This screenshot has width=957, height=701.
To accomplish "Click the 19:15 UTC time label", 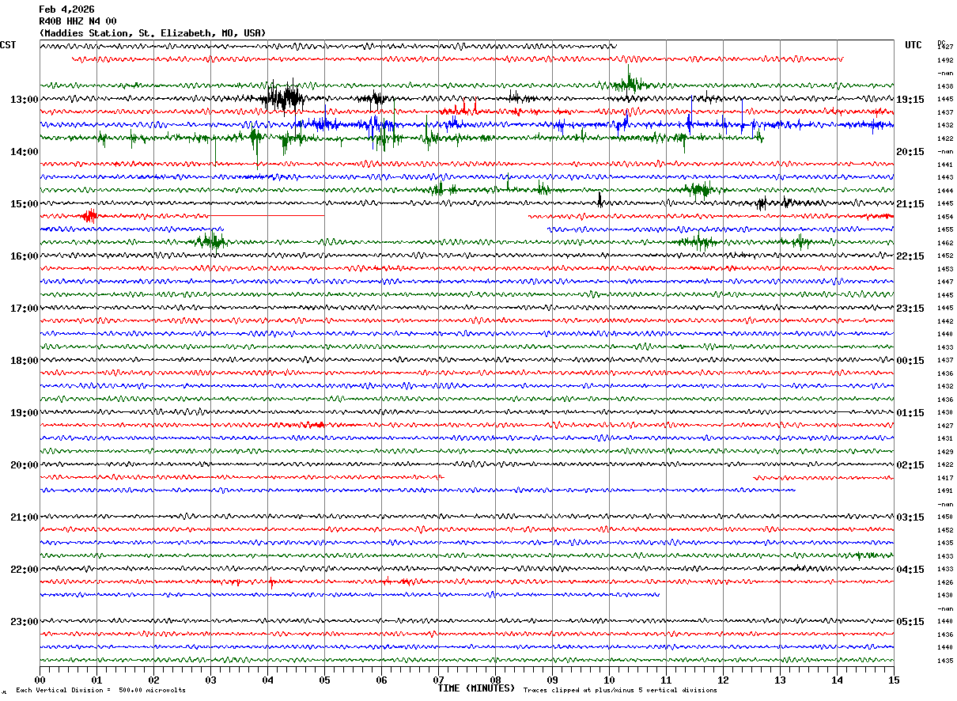I will (910, 100).
